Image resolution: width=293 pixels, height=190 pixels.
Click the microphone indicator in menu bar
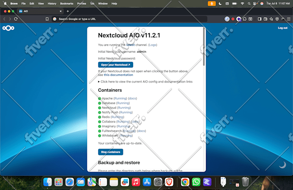pos(212,3)
